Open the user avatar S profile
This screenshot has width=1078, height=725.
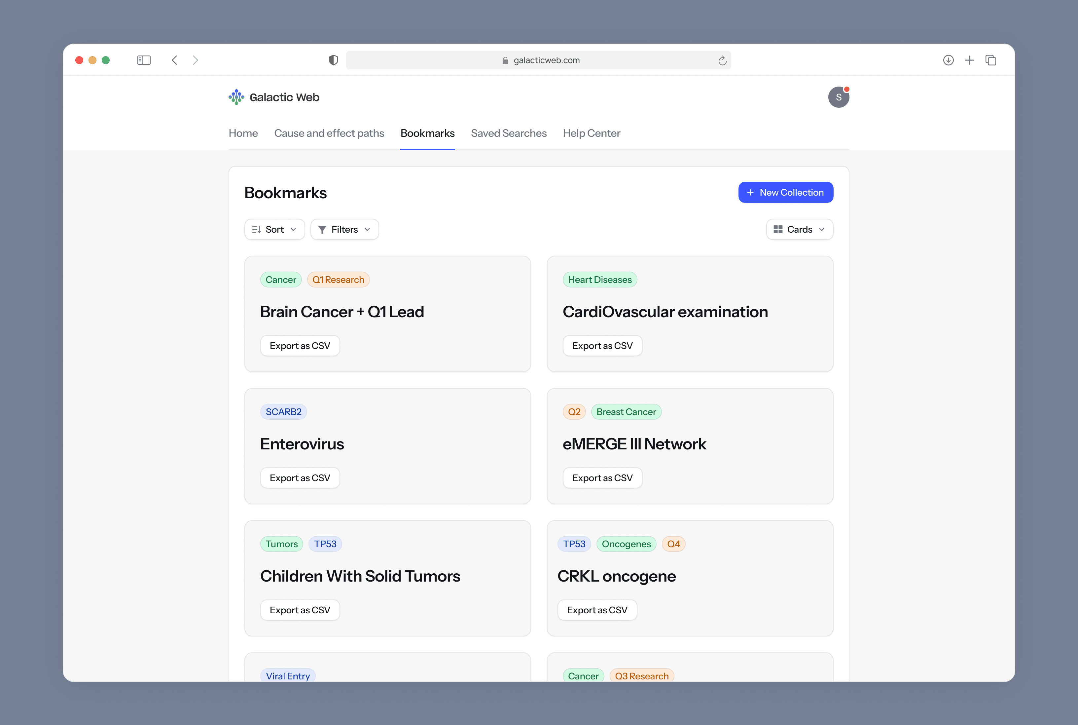point(838,97)
